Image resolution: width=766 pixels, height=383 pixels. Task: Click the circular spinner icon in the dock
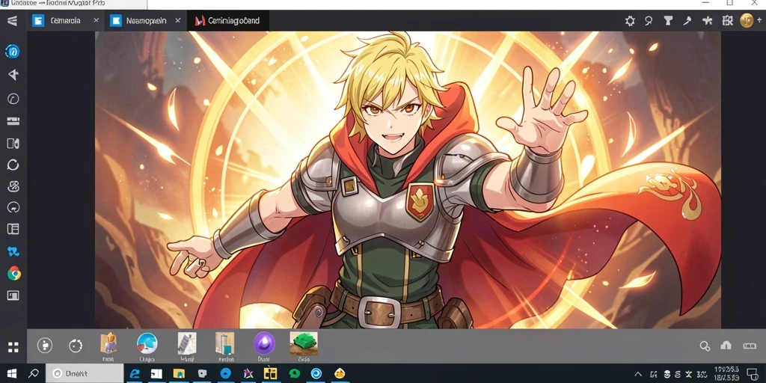click(76, 346)
